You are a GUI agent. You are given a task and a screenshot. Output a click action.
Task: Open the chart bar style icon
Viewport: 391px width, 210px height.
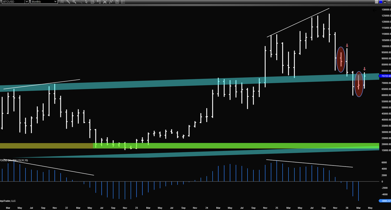click(x=62, y=2)
